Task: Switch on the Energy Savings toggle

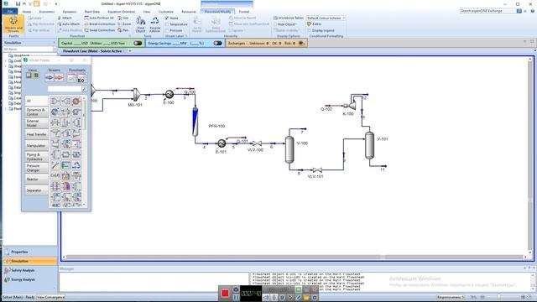Action: (217, 43)
